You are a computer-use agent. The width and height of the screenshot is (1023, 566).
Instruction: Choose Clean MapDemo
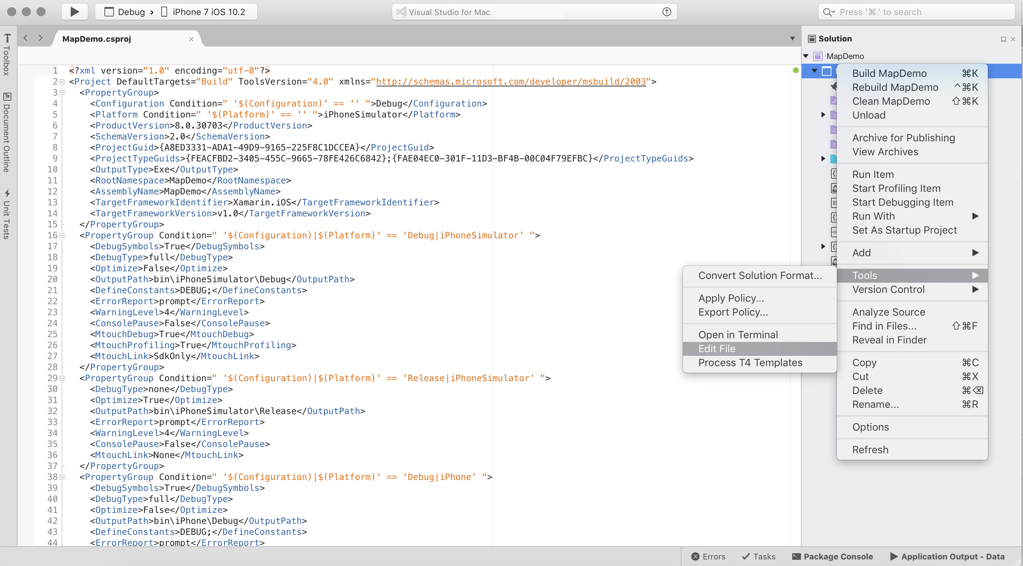pyautogui.click(x=912, y=101)
